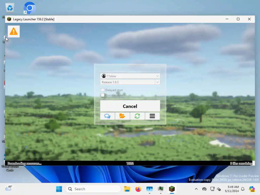Click the muted volume tray icon
The width and height of the screenshot is (260, 195).
219,189
